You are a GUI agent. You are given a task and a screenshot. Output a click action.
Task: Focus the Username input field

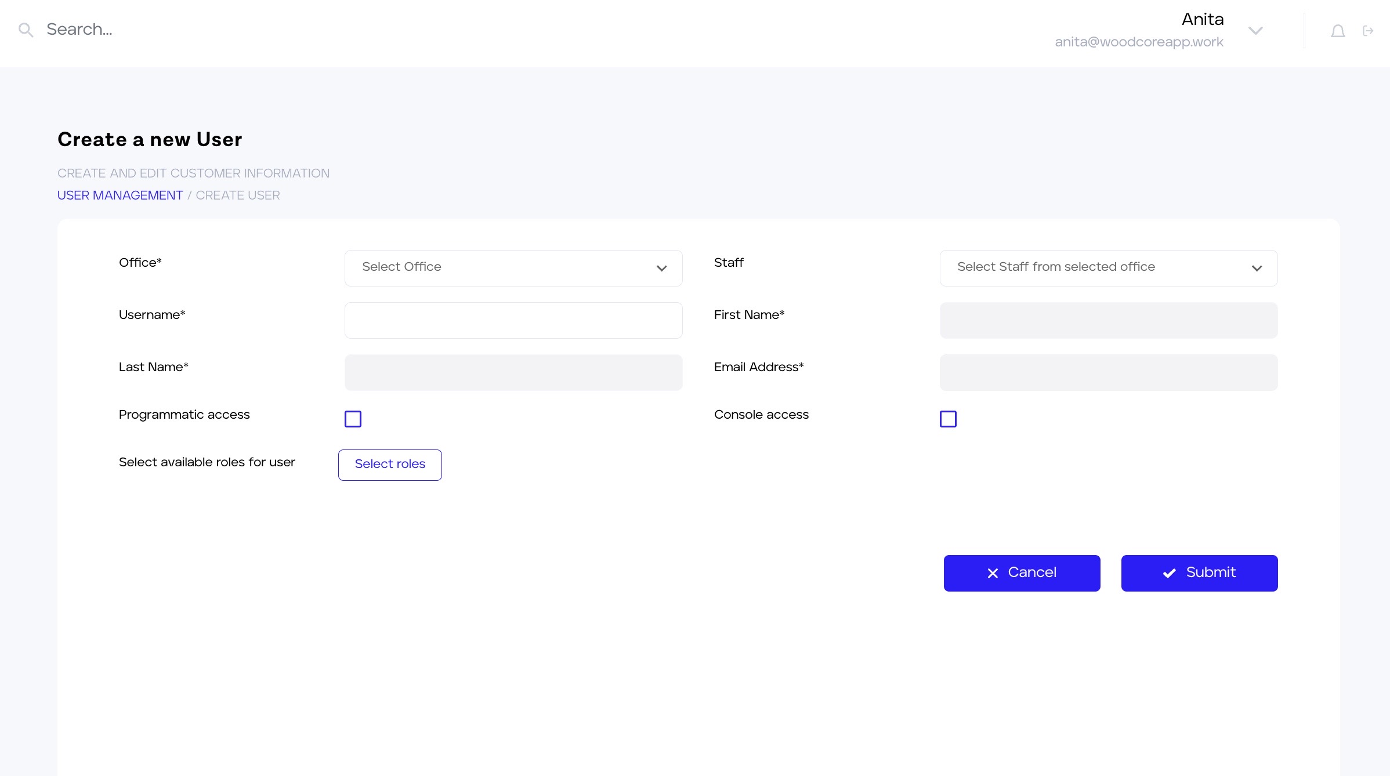click(513, 320)
